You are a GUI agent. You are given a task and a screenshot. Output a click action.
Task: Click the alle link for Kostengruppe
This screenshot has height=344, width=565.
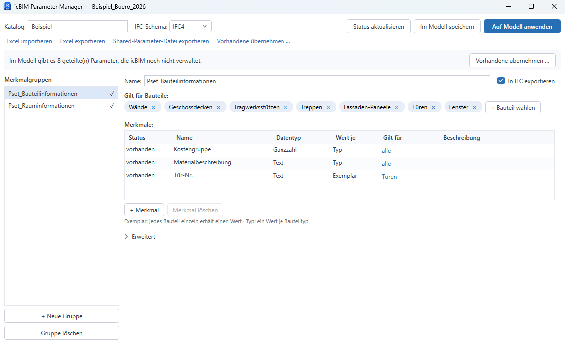point(386,151)
